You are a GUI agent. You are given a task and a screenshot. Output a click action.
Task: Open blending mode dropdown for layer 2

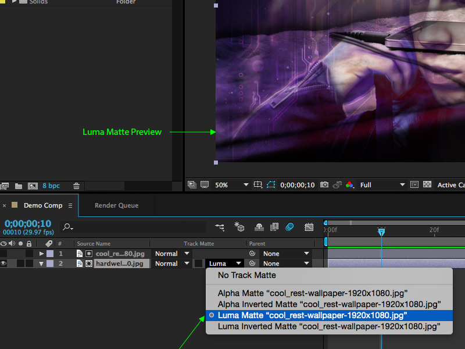172,263
